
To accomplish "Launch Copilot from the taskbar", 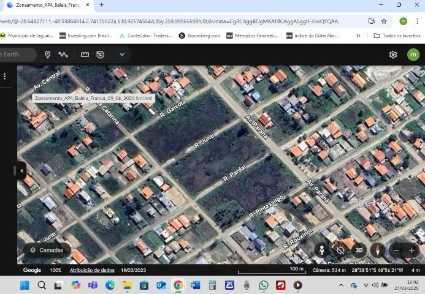I will pos(75,285).
